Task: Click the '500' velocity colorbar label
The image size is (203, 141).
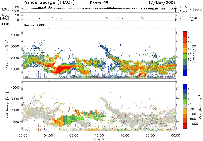Action: pos(191,94)
